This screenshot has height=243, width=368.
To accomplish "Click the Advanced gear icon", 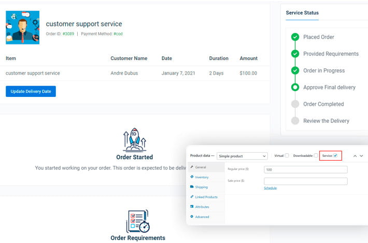I will pyautogui.click(x=192, y=217).
